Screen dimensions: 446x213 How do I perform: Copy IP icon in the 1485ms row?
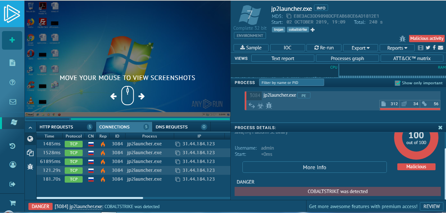click(178, 144)
